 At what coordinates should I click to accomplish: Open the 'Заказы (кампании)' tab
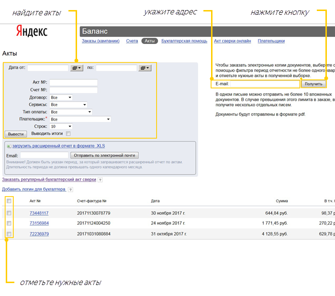coord(100,41)
